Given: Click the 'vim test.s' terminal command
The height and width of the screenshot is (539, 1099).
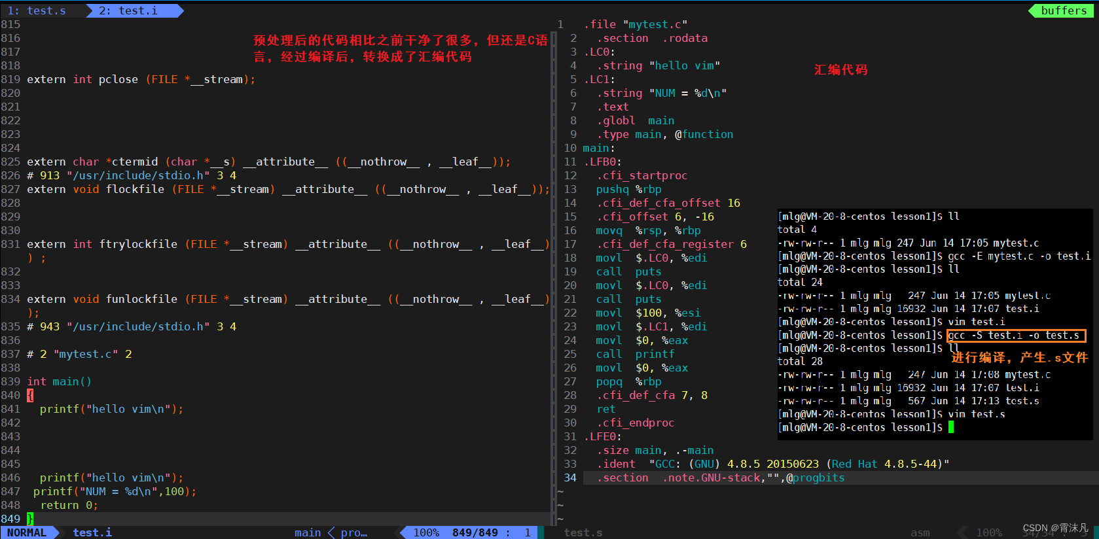Looking at the screenshot, I should tap(977, 414).
